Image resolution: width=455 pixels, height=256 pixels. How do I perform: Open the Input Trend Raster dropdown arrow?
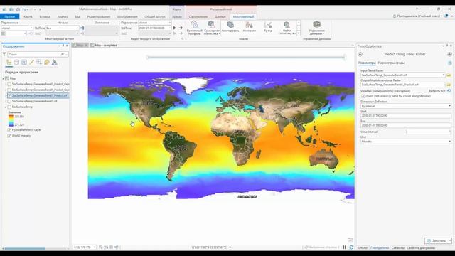tap(444, 75)
